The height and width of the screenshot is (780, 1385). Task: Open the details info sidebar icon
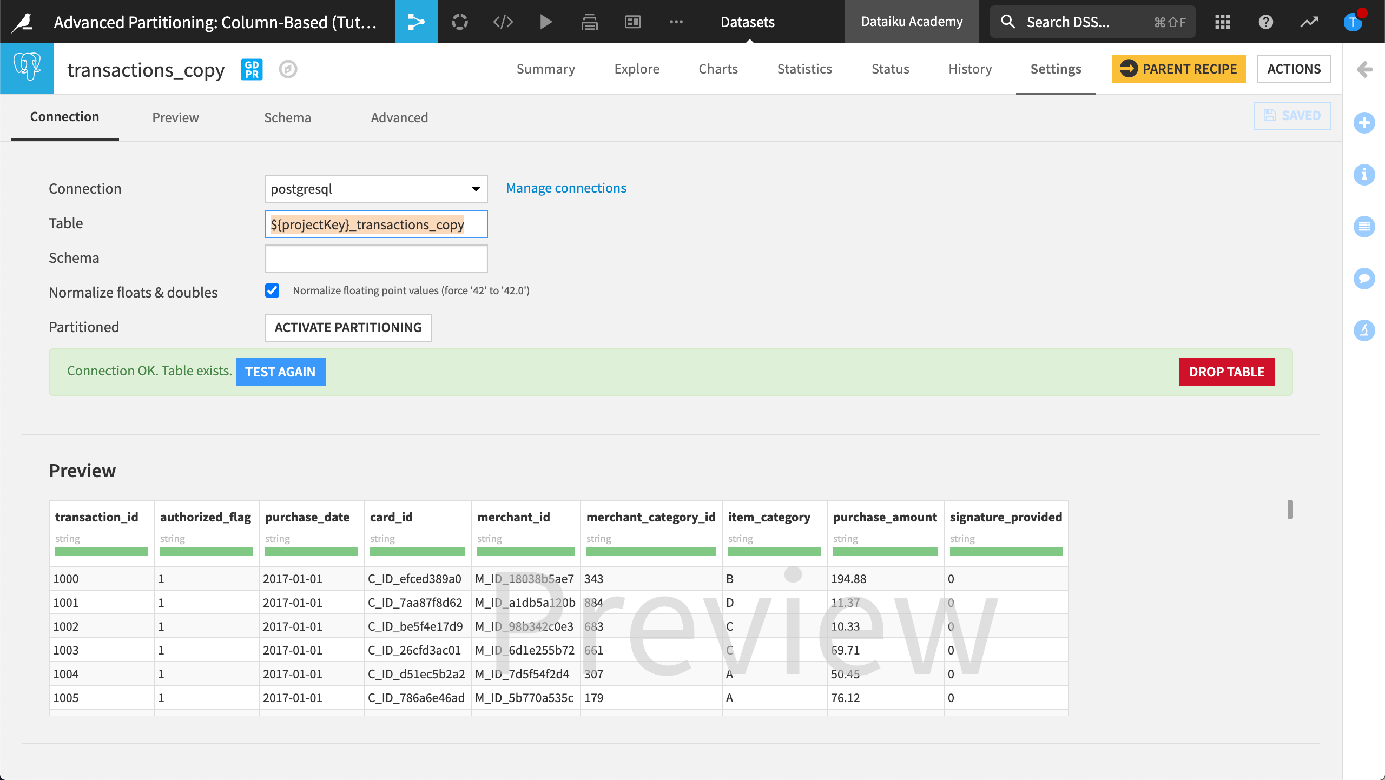(x=1364, y=175)
